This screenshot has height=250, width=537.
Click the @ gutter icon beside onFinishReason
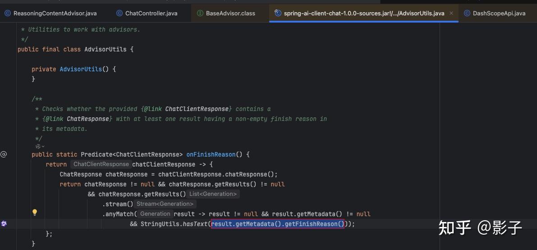[4, 154]
